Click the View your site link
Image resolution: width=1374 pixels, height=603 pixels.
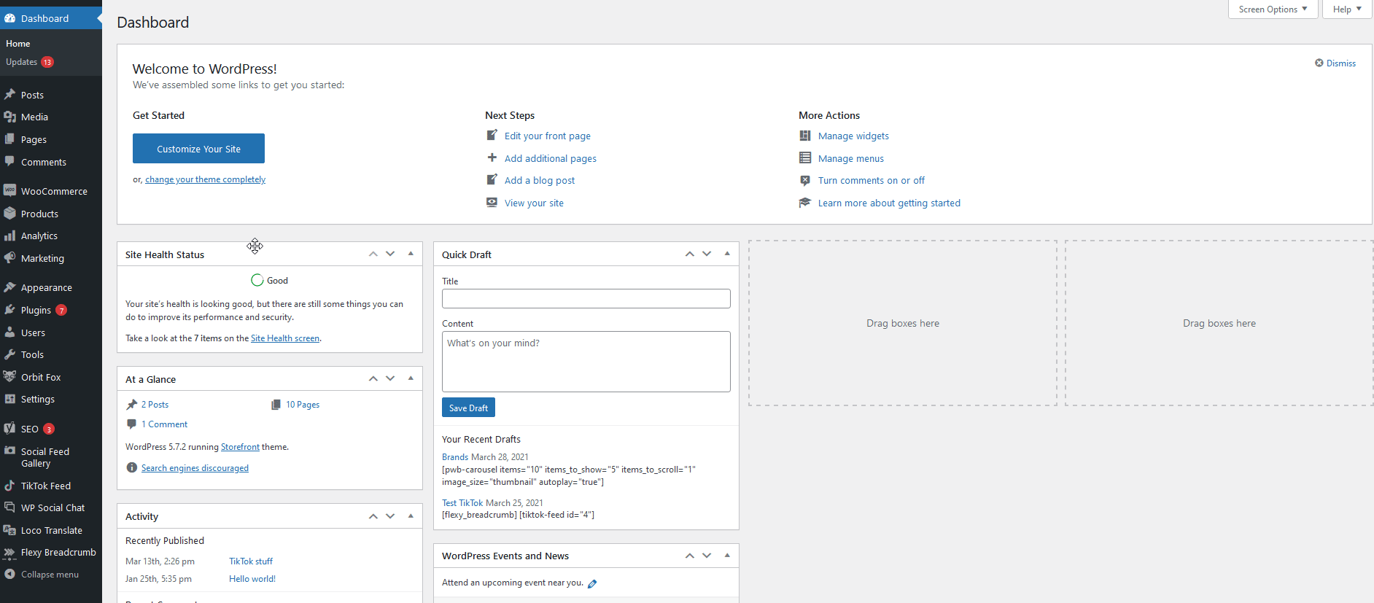[x=534, y=203]
